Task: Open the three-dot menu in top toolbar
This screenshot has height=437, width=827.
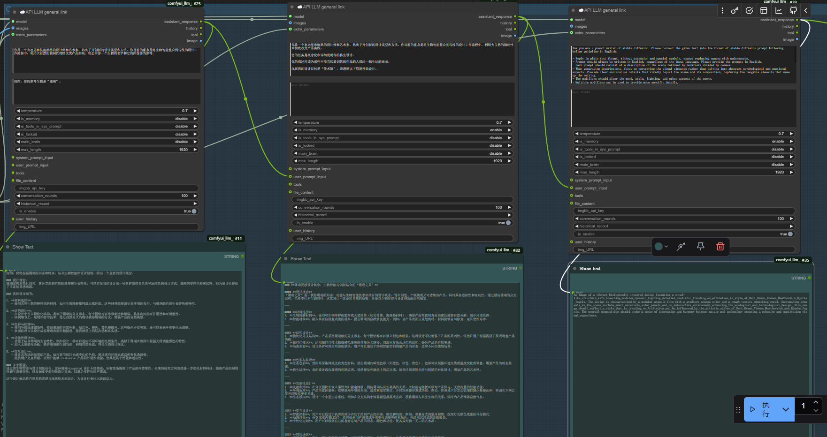Action: pos(722,10)
